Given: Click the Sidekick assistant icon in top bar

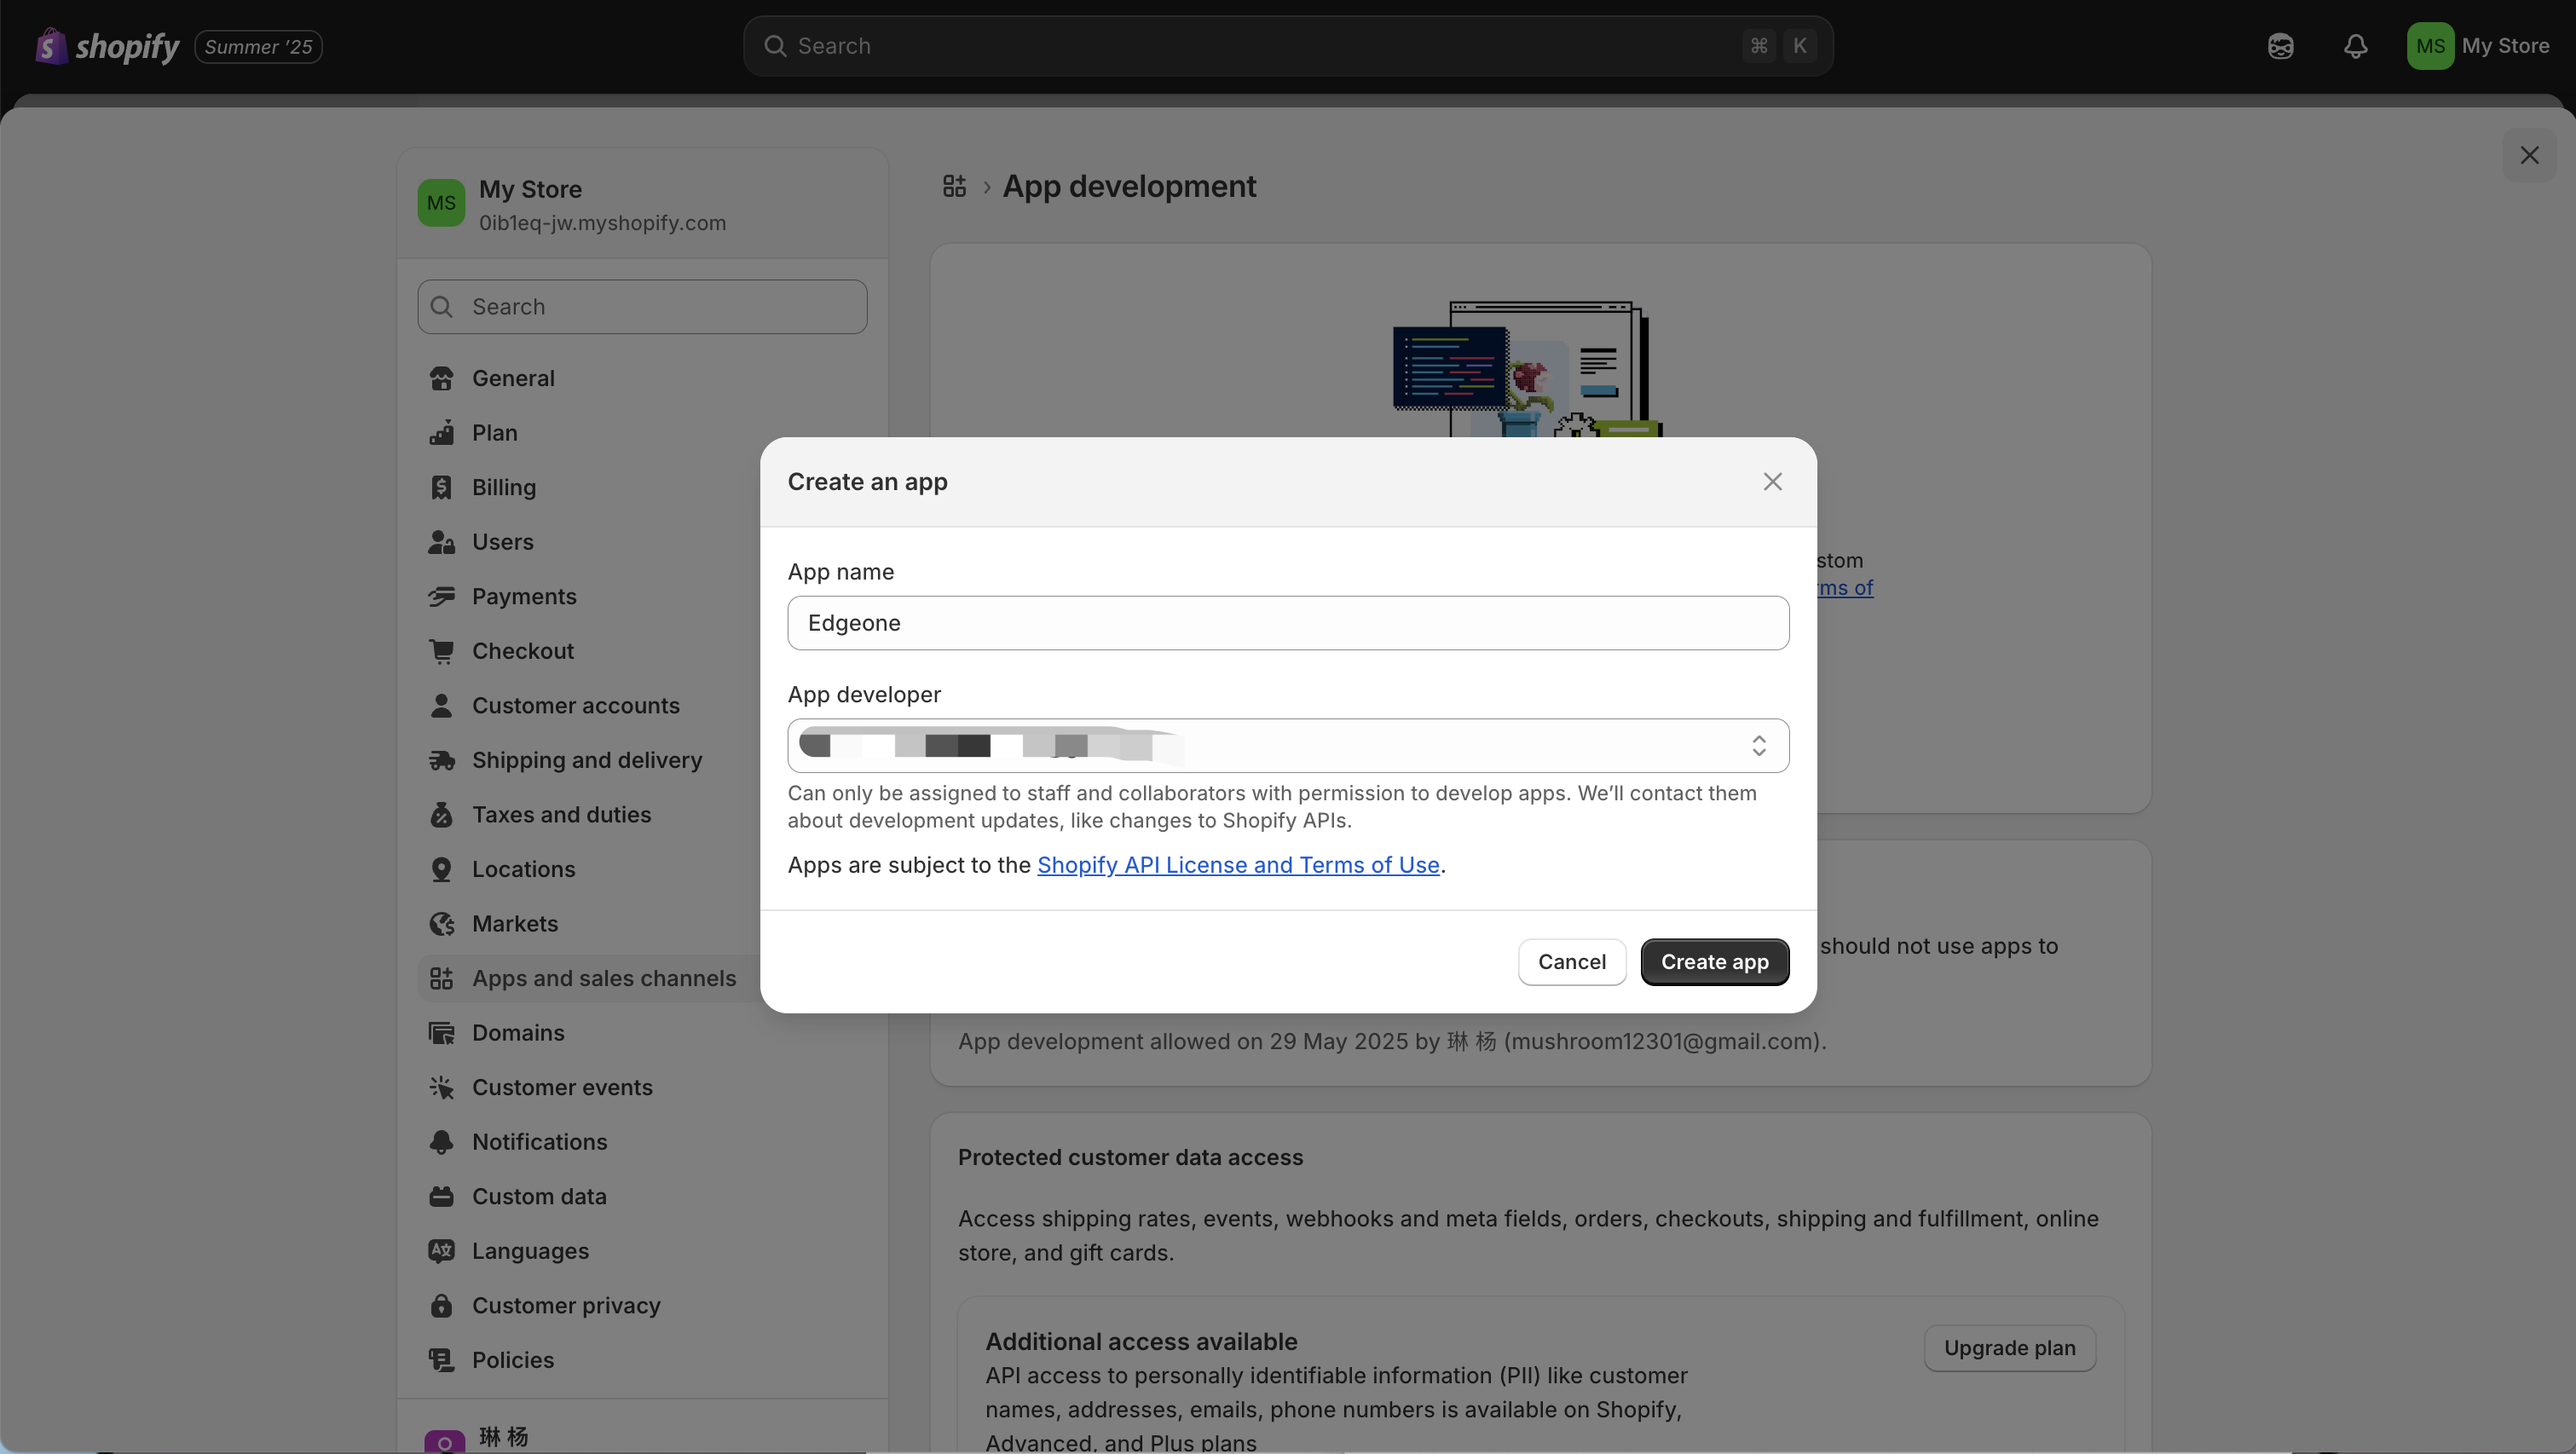Looking at the screenshot, I should pos(2280,46).
